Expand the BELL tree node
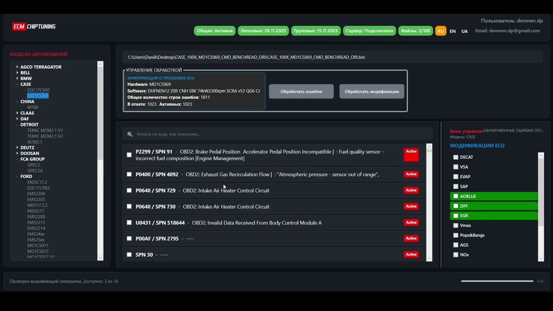 coord(17,73)
